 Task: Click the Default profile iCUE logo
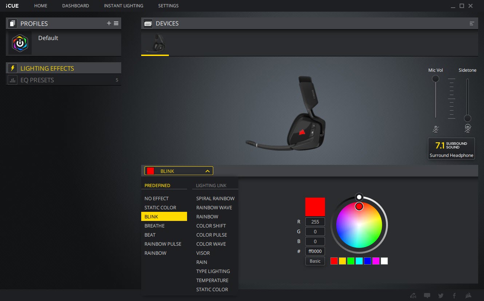(x=20, y=43)
